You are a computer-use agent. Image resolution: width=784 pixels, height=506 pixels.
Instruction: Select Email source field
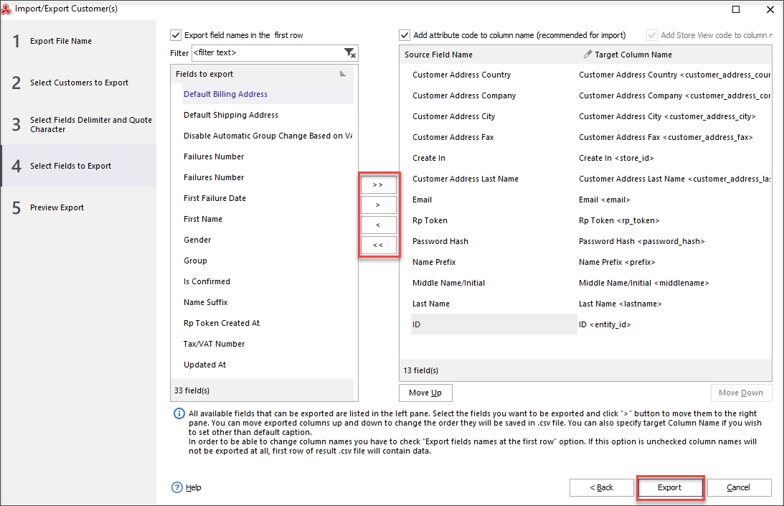[x=494, y=200]
